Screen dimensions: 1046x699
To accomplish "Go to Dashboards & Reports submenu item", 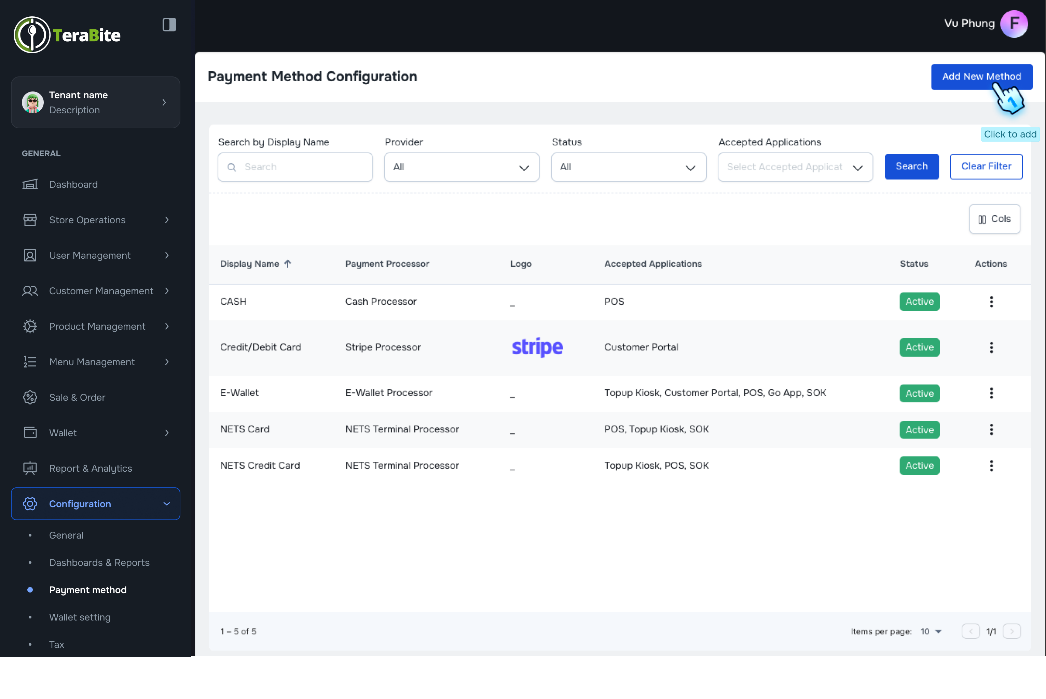I will coord(99,562).
